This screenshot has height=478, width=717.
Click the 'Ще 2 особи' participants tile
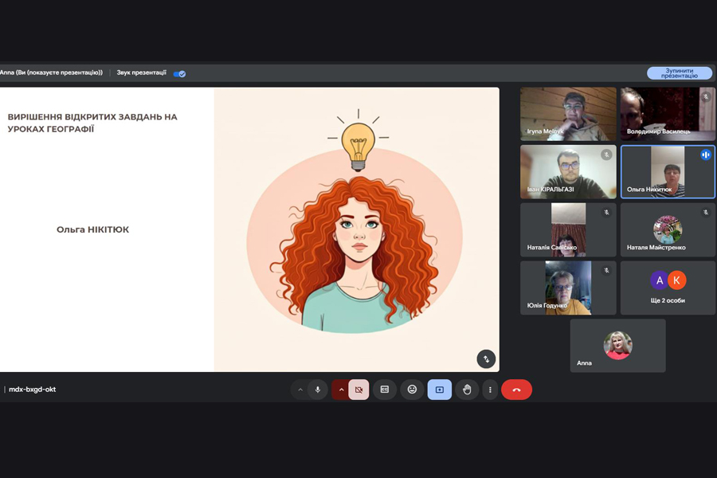668,288
